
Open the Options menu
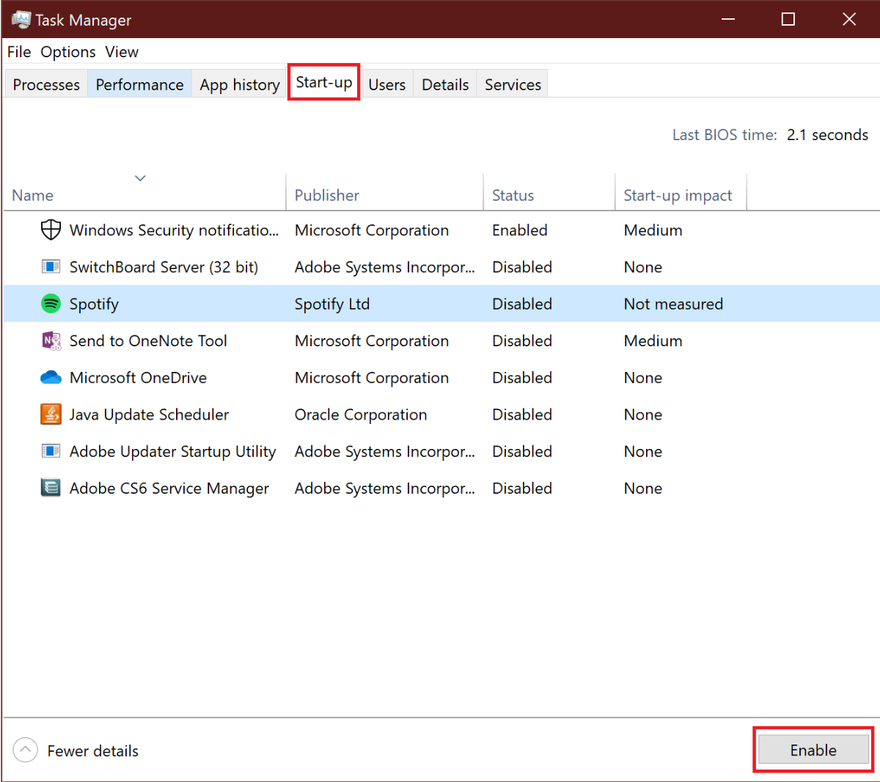point(68,52)
